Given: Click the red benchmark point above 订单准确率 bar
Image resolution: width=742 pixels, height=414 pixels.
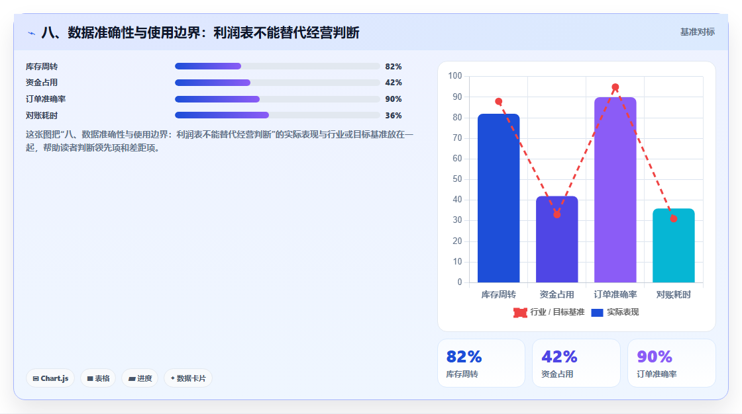Looking at the screenshot, I should point(615,87).
